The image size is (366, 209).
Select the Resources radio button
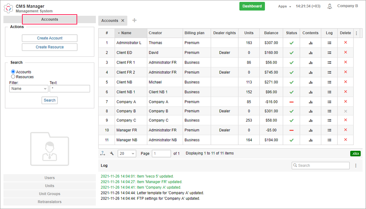[13, 77]
